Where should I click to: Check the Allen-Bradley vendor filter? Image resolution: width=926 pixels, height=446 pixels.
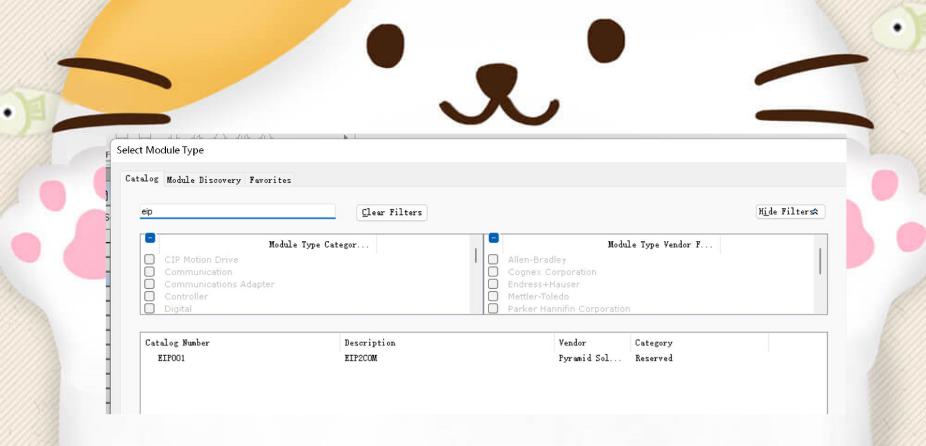(x=493, y=260)
